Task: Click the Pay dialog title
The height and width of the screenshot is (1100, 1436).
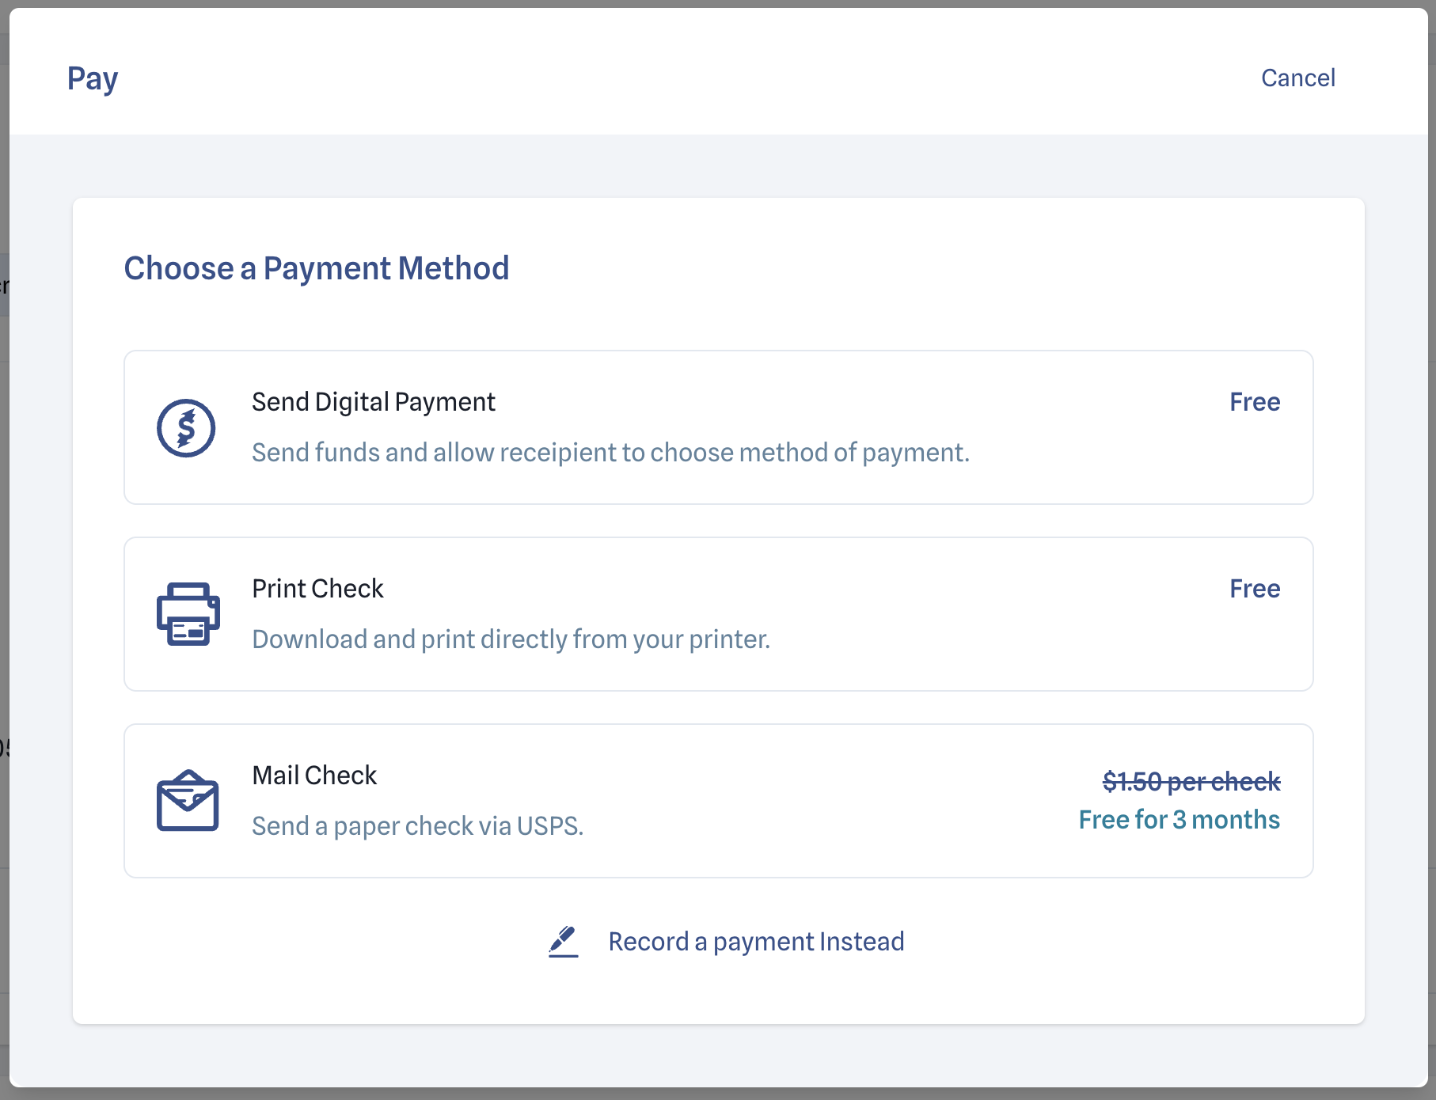Action: coord(93,78)
